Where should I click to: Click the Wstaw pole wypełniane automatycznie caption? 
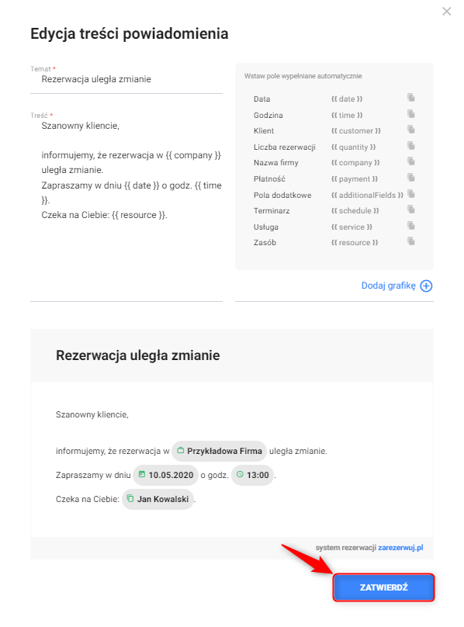point(303,76)
